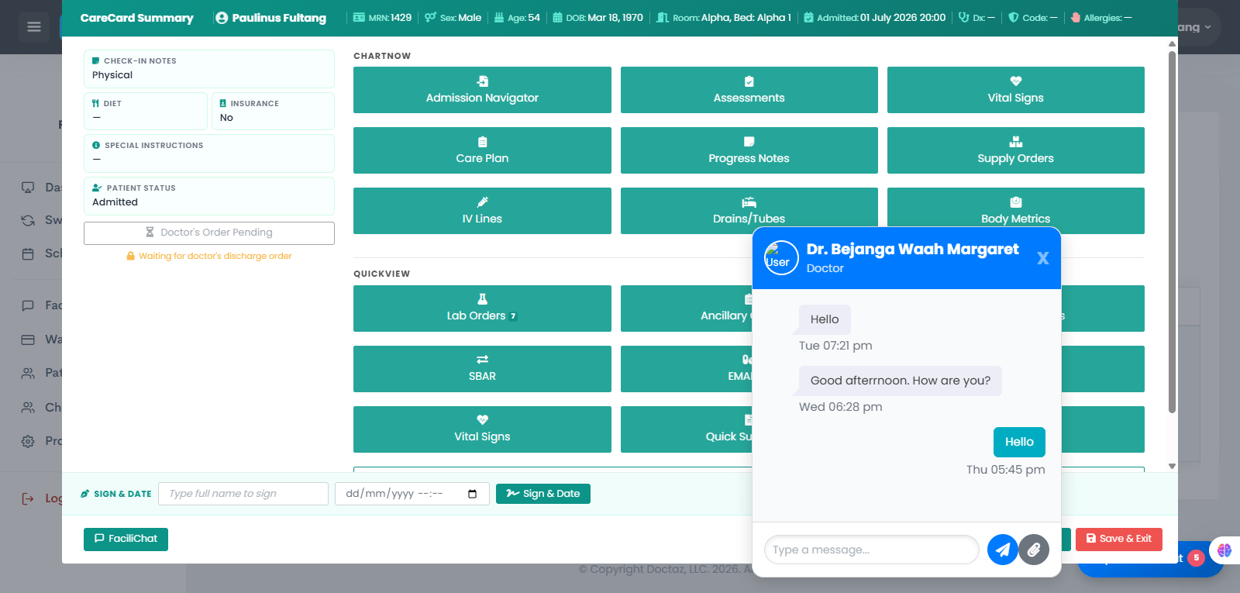Open the Ancillary tile
Screen dimensions: 1240x593
[686, 309]
